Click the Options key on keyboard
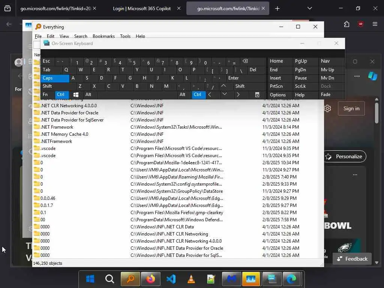The image size is (384, 288). point(280,94)
